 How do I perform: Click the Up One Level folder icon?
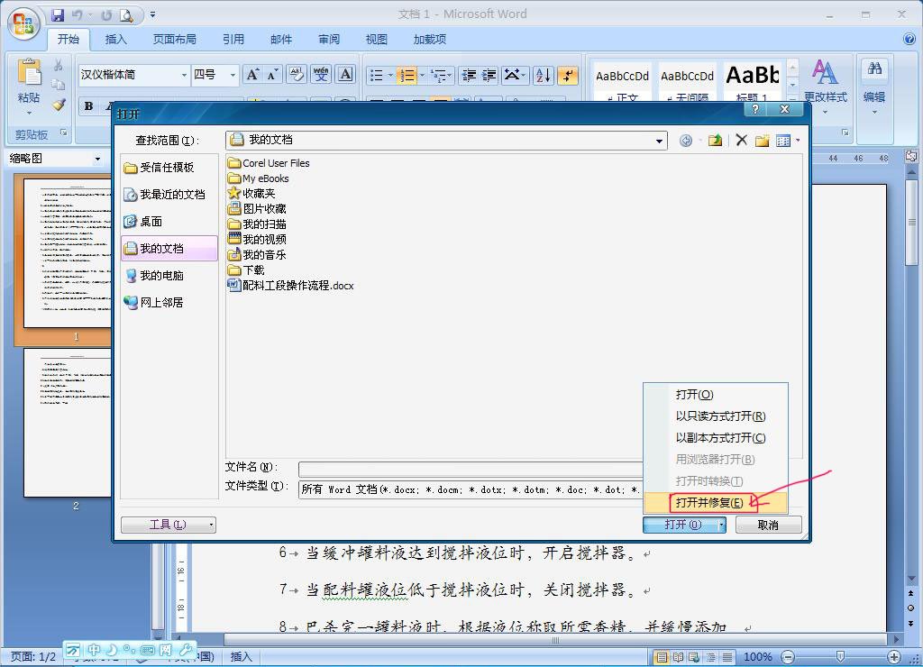(x=715, y=141)
